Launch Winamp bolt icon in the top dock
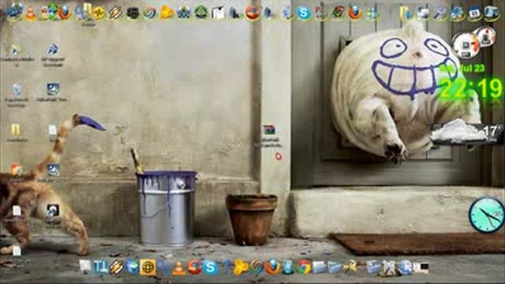 pyautogui.click(x=115, y=13)
